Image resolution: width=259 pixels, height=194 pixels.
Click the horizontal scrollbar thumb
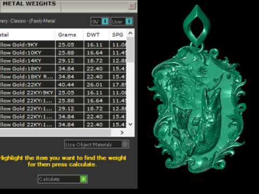(x=56, y=133)
